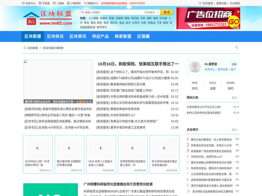Select the 区块资讯 navigation tab
262x196 pixels.
(78, 36)
